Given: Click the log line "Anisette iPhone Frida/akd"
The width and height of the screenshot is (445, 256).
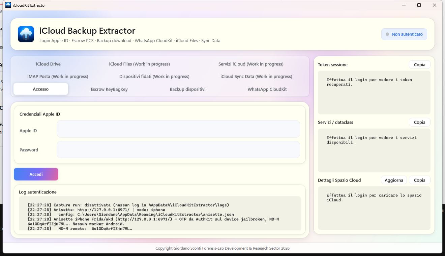Looking at the screenshot, I should click(153, 222).
